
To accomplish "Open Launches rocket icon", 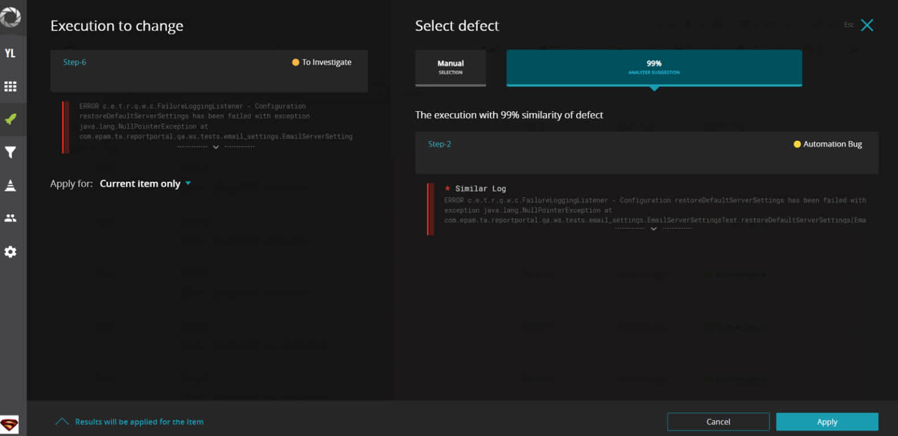I will [10, 119].
